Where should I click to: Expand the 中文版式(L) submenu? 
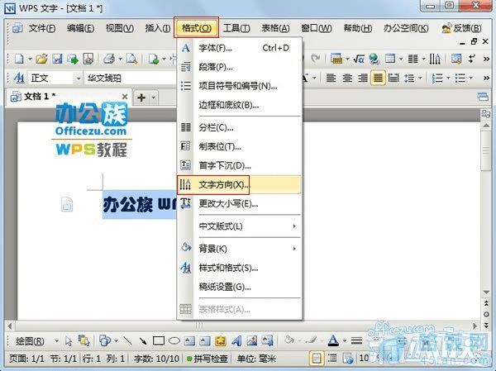(x=239, y=226)
